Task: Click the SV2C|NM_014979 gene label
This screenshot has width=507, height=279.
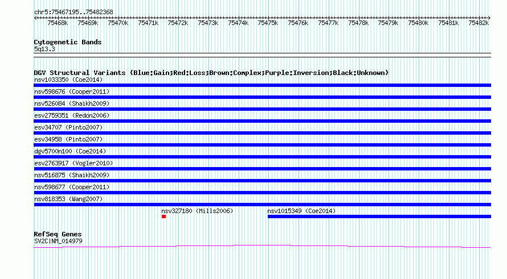Action: (58, 241)
